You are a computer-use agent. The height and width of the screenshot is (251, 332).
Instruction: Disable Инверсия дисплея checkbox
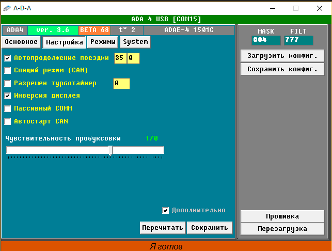[x=7, y=96]
